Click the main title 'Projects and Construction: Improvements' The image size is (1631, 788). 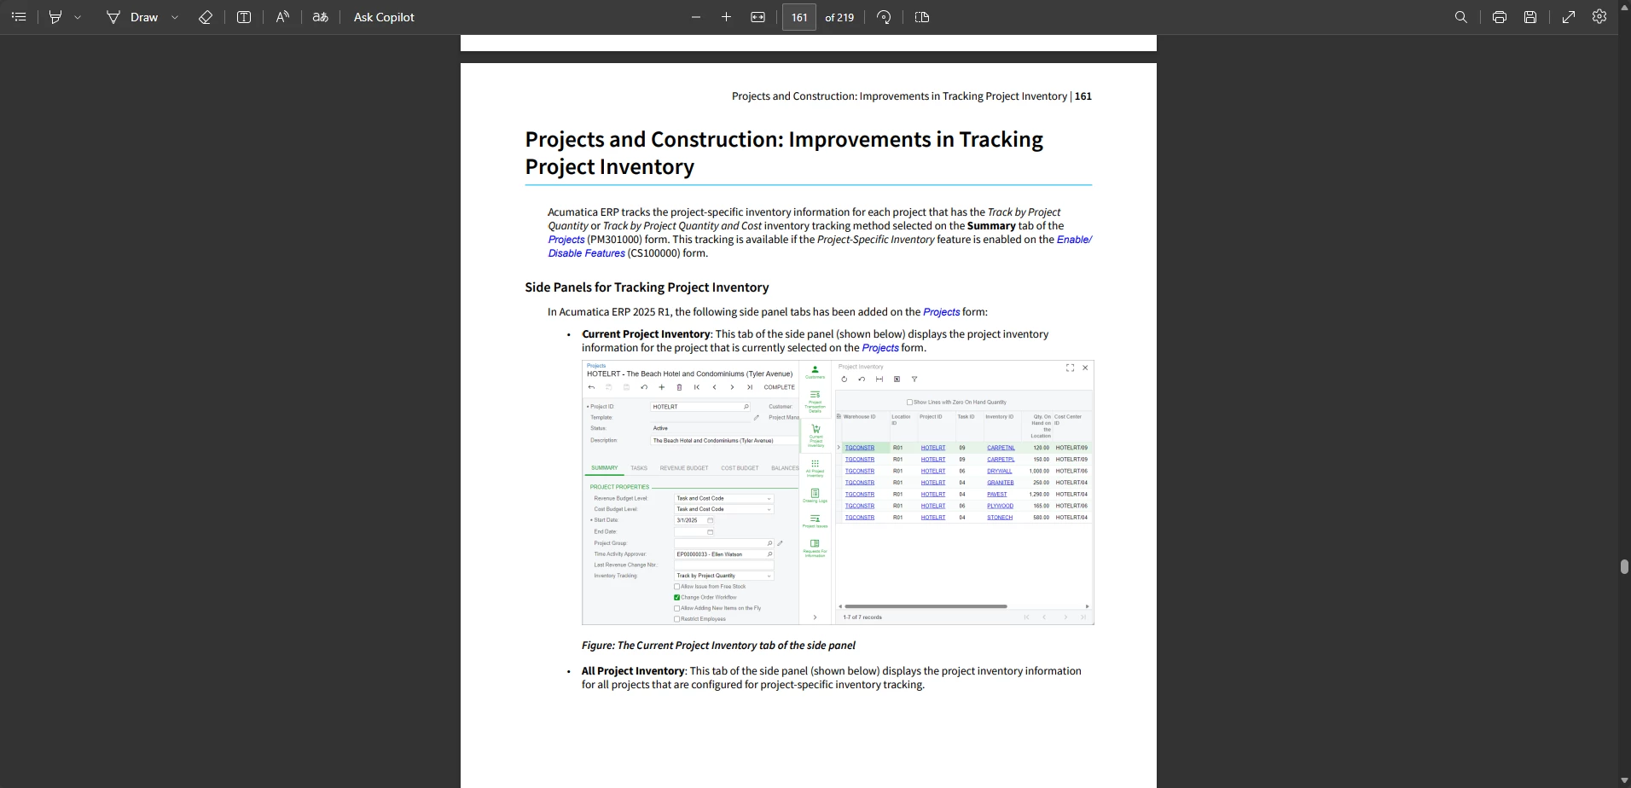[x=784, y=153]
